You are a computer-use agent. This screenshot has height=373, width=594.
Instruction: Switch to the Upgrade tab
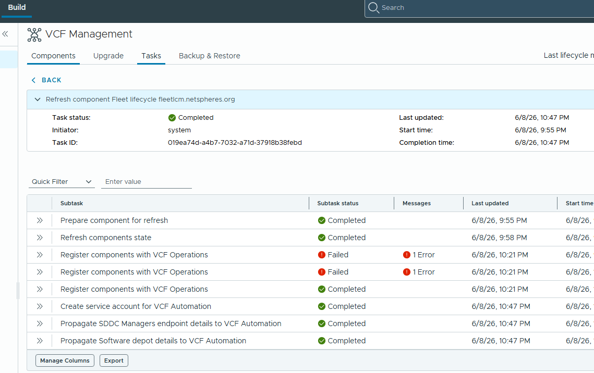click(x=108, y=56)
